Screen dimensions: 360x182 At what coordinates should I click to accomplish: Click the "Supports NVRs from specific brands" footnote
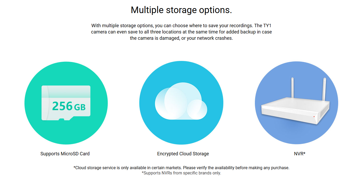(x=181, y=173)
